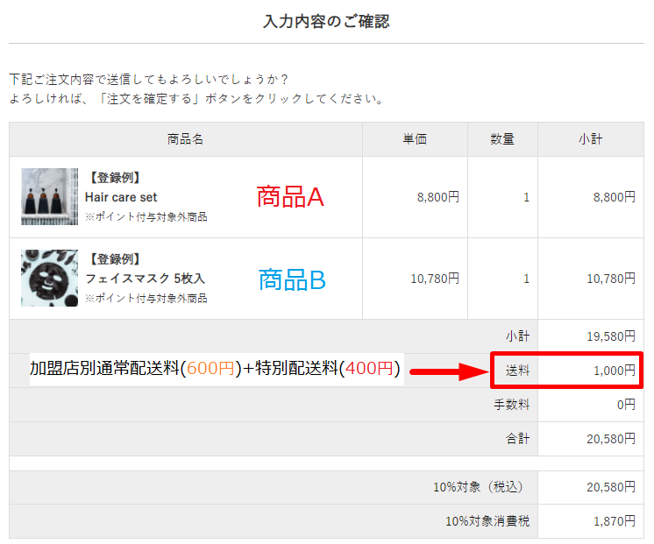654x544 pixels.
Task: Click the blue "商品B" label
Action: (292, 279)
